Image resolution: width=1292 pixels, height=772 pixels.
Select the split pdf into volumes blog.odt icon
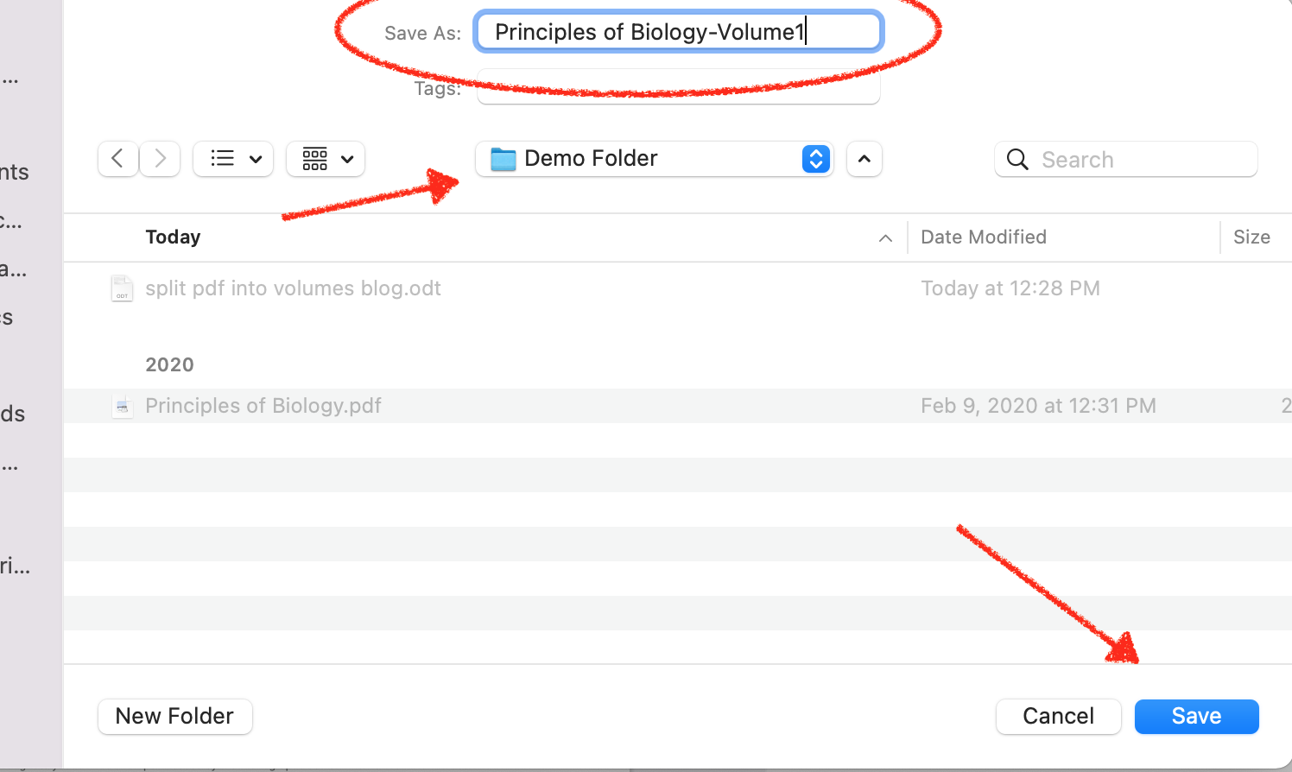click(123, 288)
